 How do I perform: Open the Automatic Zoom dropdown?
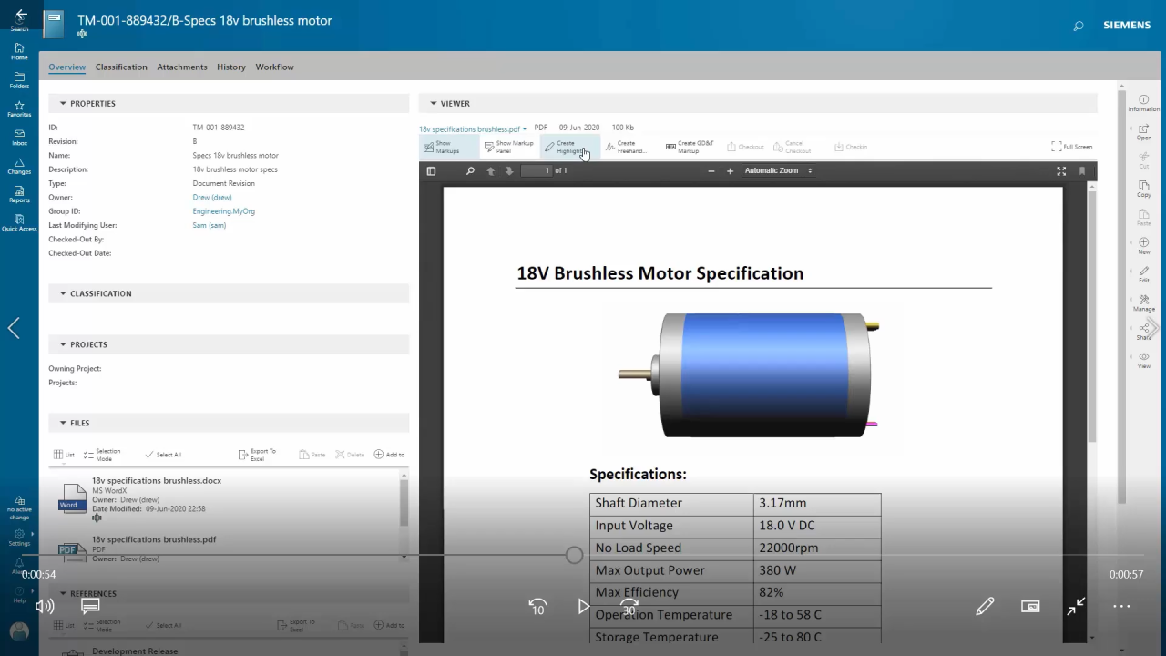(x=778, y=170)
